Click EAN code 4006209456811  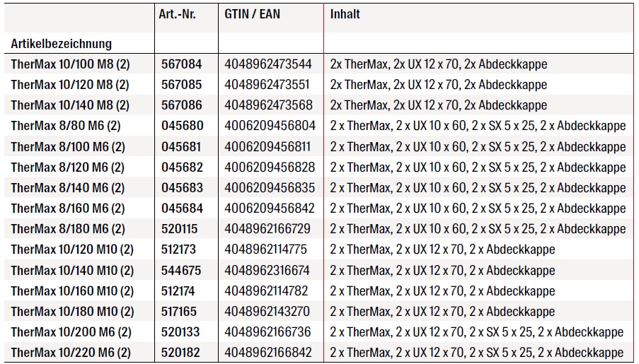[x=267, y=146]
